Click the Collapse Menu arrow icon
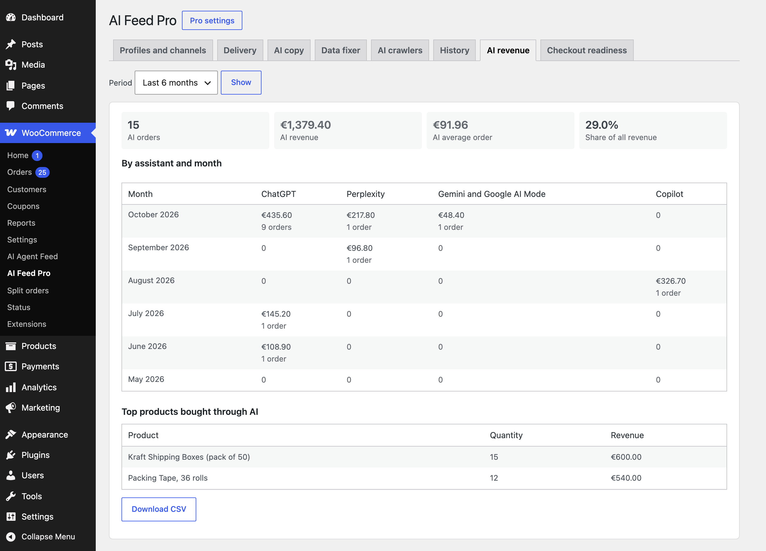The height and width of the screenshot is (551, 766). tap(11, 536)
